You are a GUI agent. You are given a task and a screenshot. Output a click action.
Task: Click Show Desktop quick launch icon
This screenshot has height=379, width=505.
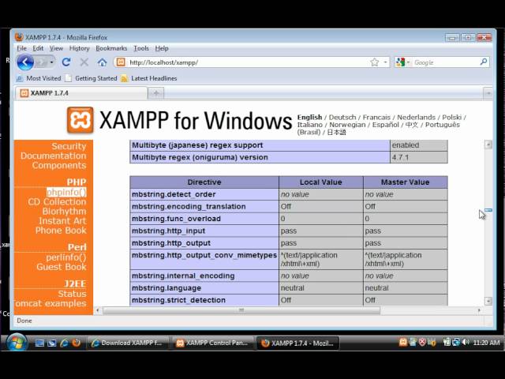click(x=39, y=343)
